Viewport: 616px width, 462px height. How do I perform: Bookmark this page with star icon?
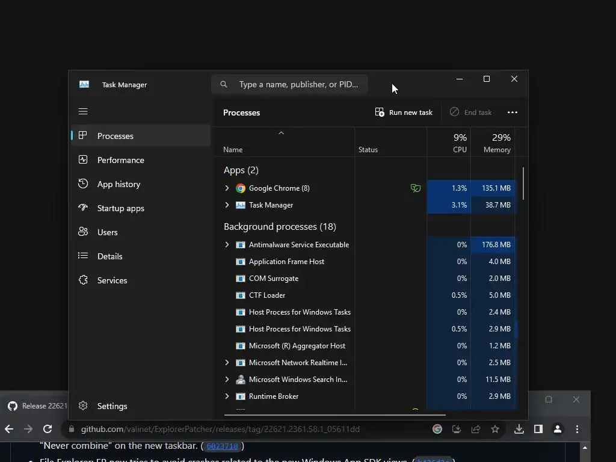(x=495, y=429)
